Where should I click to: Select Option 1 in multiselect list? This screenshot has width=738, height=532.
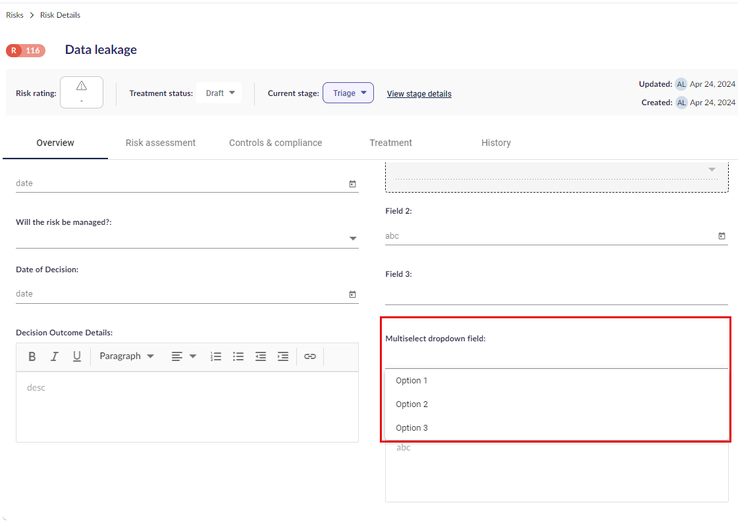pos(557,381)
